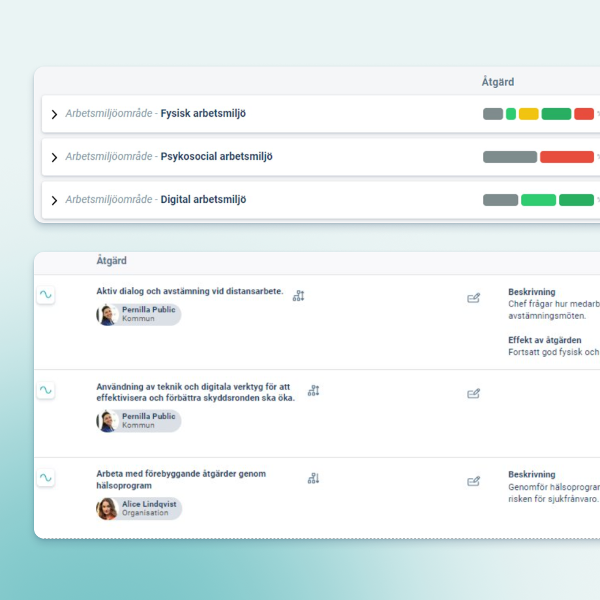Click Pernilla Public chip under Aktiv dialog
This screenshot has height=600, width=600.
pos(139,314)
